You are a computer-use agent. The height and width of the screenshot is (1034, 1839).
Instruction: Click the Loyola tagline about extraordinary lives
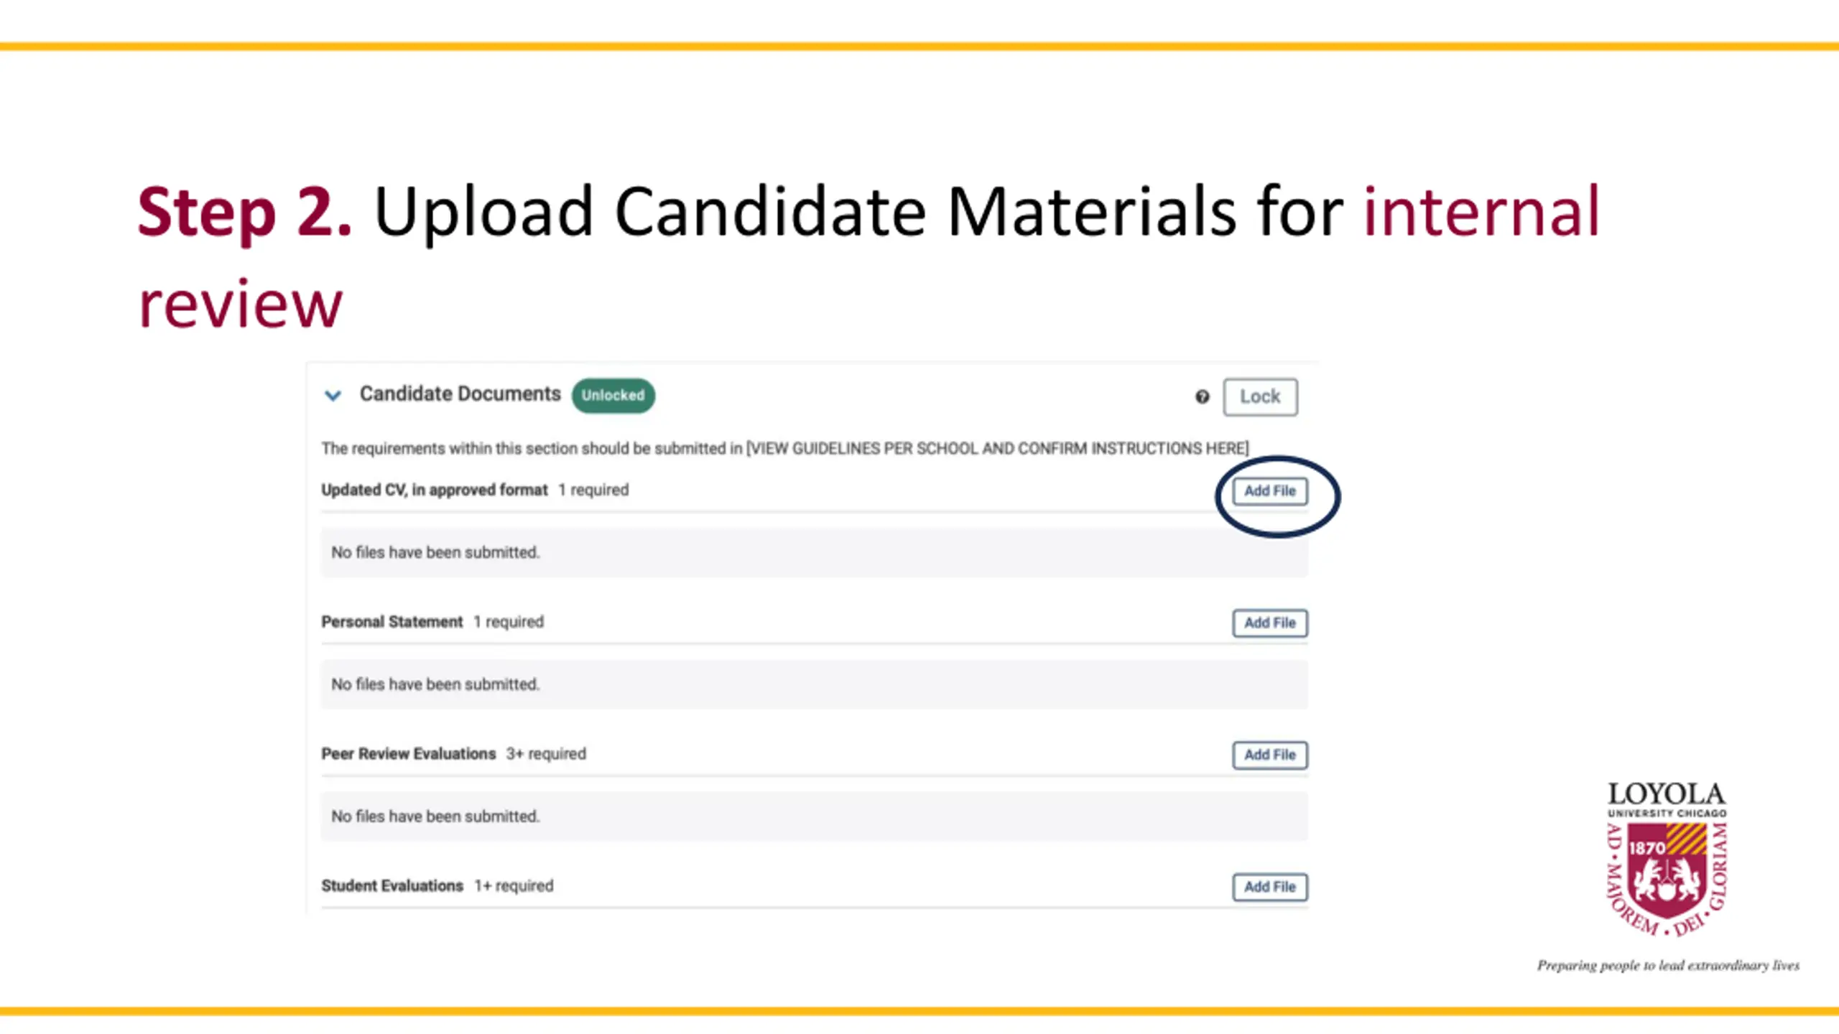1668,966
